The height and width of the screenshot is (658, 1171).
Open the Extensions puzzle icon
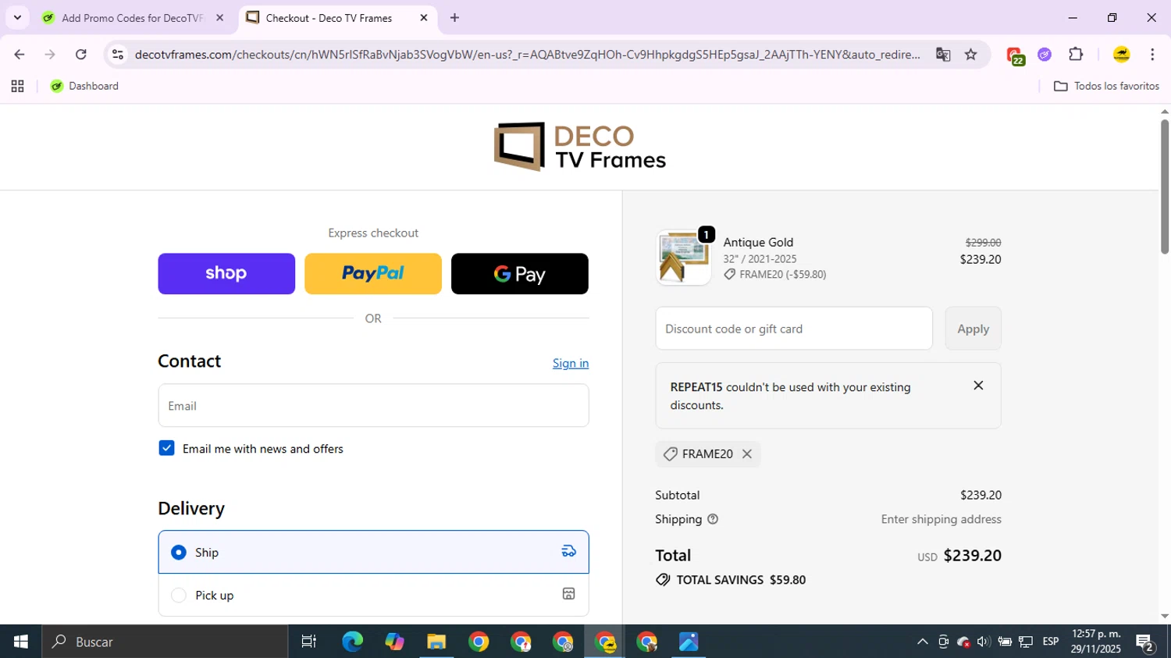(1076, 54)
